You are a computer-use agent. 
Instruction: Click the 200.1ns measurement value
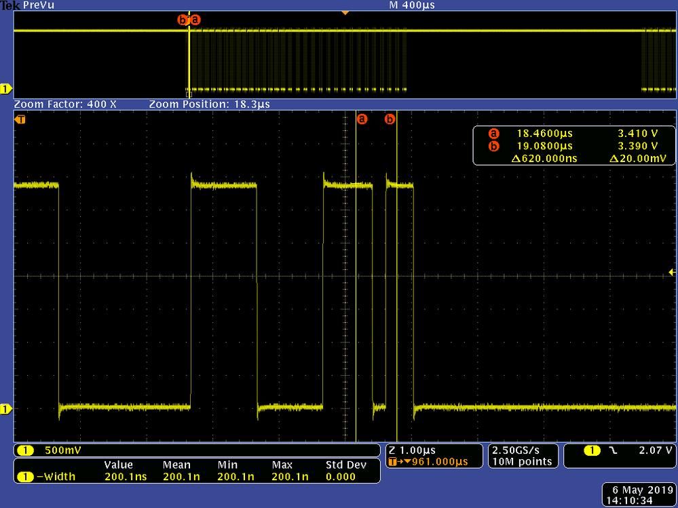[126, 477]
